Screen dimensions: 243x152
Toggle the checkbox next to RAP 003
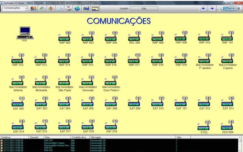tap(82, 34)
